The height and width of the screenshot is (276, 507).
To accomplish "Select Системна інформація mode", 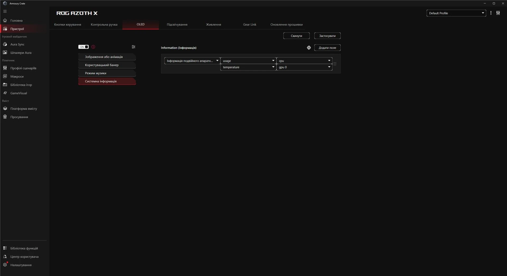I will (107, 81).
